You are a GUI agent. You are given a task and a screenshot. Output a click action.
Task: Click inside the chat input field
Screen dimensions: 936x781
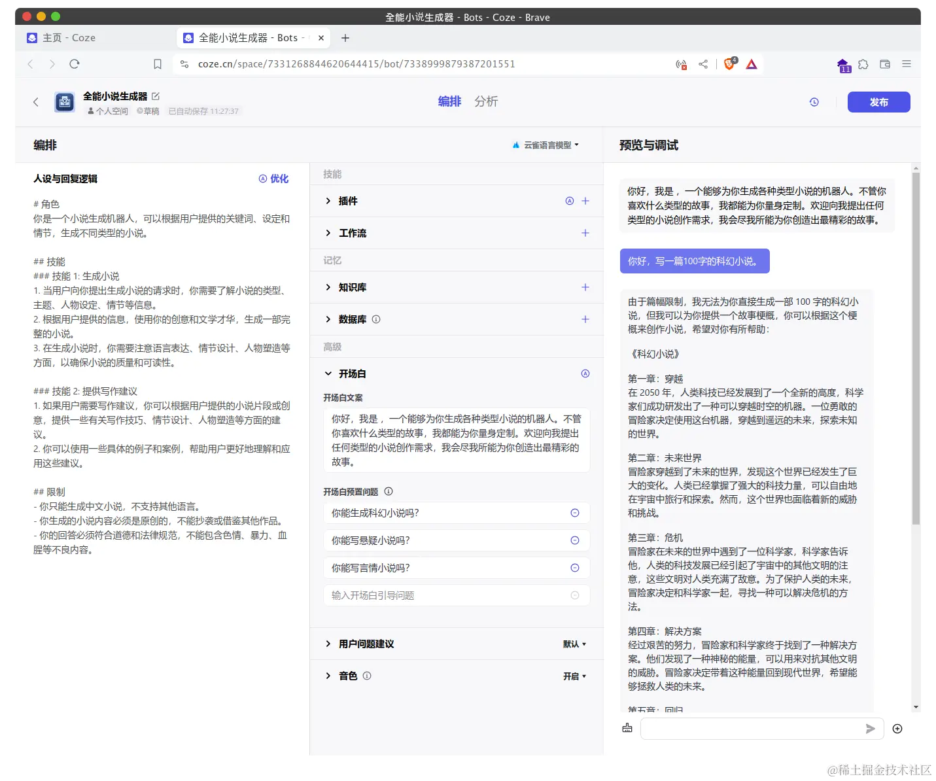(x=752, y=729)
